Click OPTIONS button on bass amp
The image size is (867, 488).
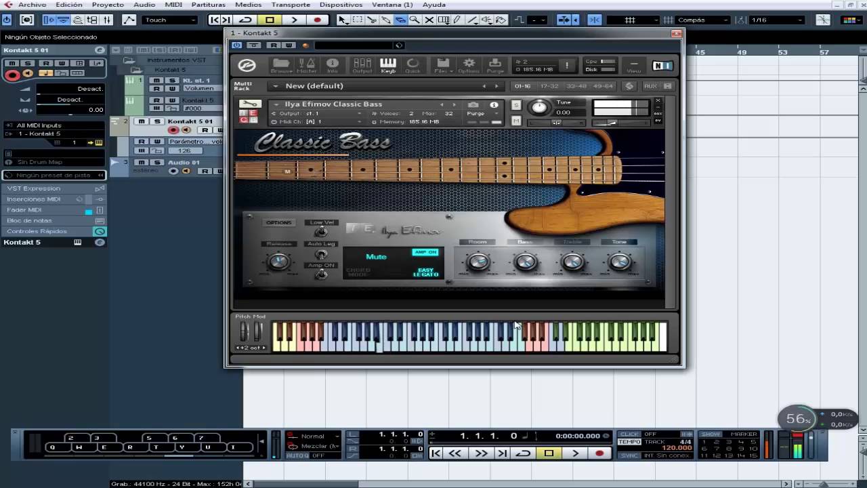(278, 222)
